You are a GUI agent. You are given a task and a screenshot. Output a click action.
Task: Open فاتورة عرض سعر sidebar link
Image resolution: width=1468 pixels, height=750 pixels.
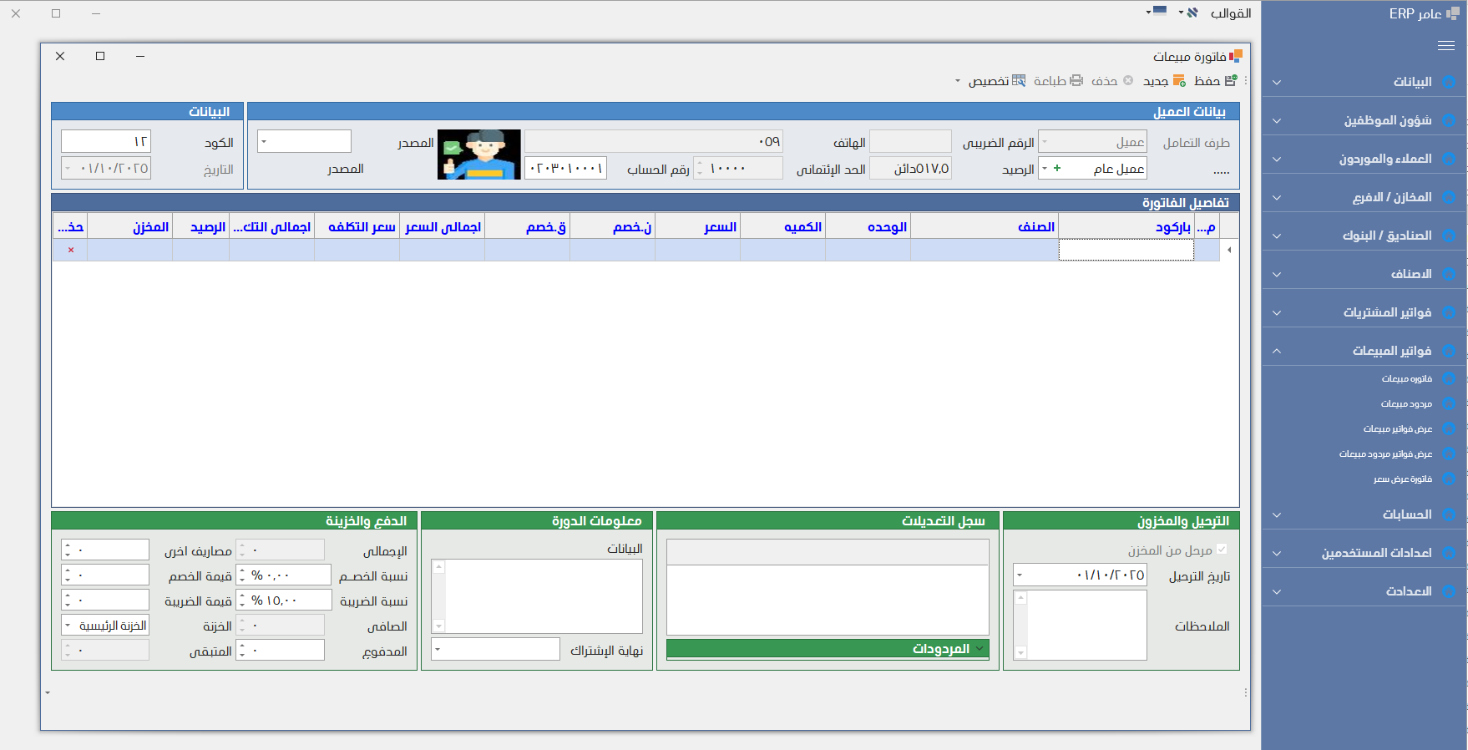pos(1402,479)
